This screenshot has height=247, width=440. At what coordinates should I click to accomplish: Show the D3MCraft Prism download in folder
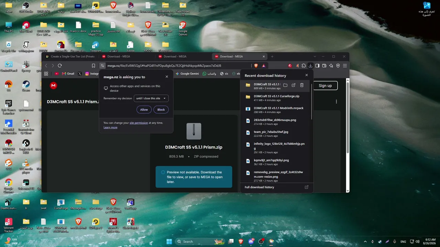(x=285, y=85)
